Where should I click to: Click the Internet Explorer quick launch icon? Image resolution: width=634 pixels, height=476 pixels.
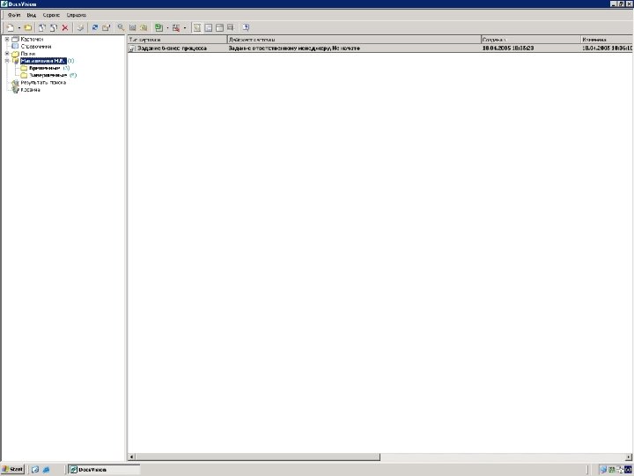coord(46,470)
